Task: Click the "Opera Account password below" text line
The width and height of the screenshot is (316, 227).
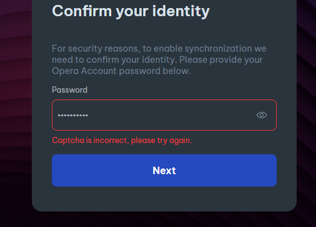Action: 121,71
